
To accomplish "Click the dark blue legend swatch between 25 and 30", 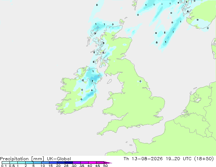I will pyautogui.click(x=68, y=163).
